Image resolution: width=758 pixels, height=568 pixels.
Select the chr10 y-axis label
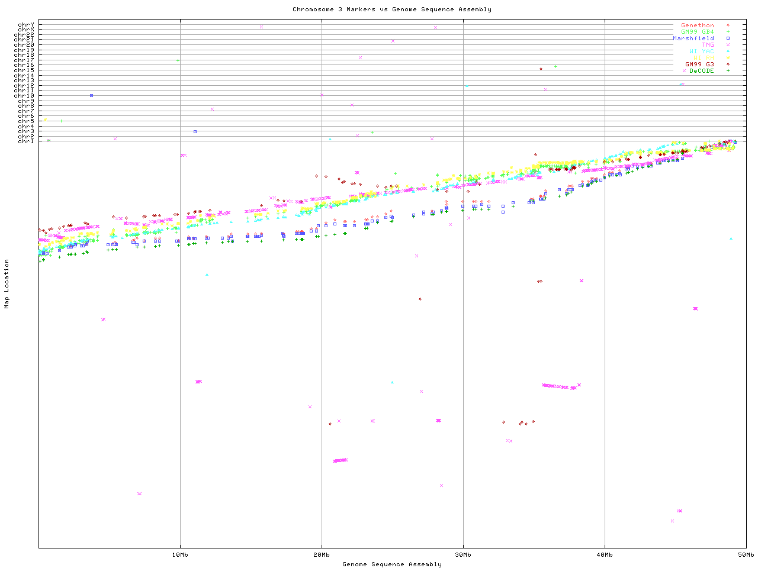click(x=24, y=96)
